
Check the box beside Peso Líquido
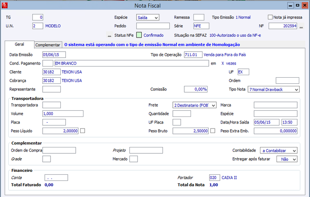[x=83, y=131]
